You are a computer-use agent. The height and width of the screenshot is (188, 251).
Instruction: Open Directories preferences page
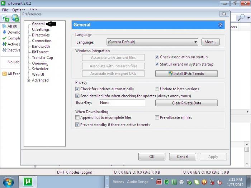pyautogui.click(x=41, y=35)
